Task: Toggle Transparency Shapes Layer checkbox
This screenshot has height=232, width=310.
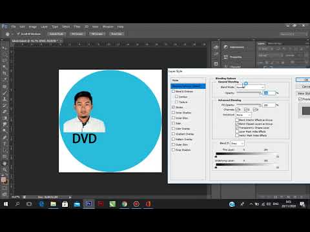Action: (x=237, y=128)
